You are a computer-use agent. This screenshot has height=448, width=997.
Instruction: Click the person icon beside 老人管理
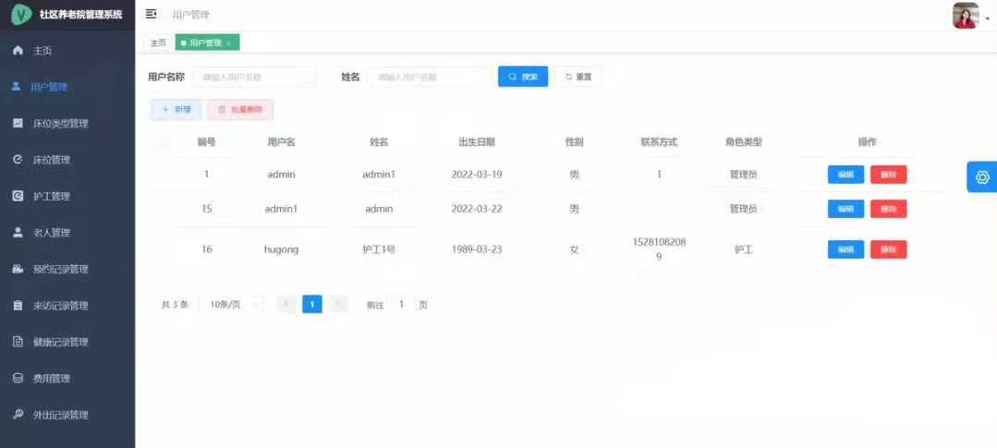click(x=17, y=233)
